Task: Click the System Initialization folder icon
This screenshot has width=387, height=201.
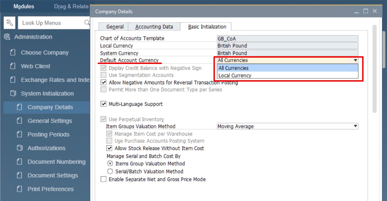Action: 13,93
